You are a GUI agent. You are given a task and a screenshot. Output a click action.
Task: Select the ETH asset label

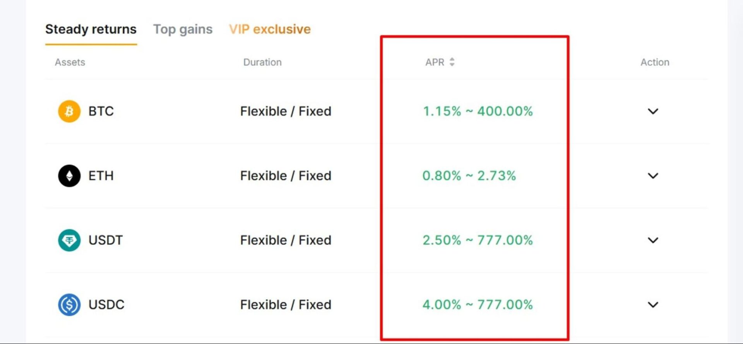coord(101,176)
